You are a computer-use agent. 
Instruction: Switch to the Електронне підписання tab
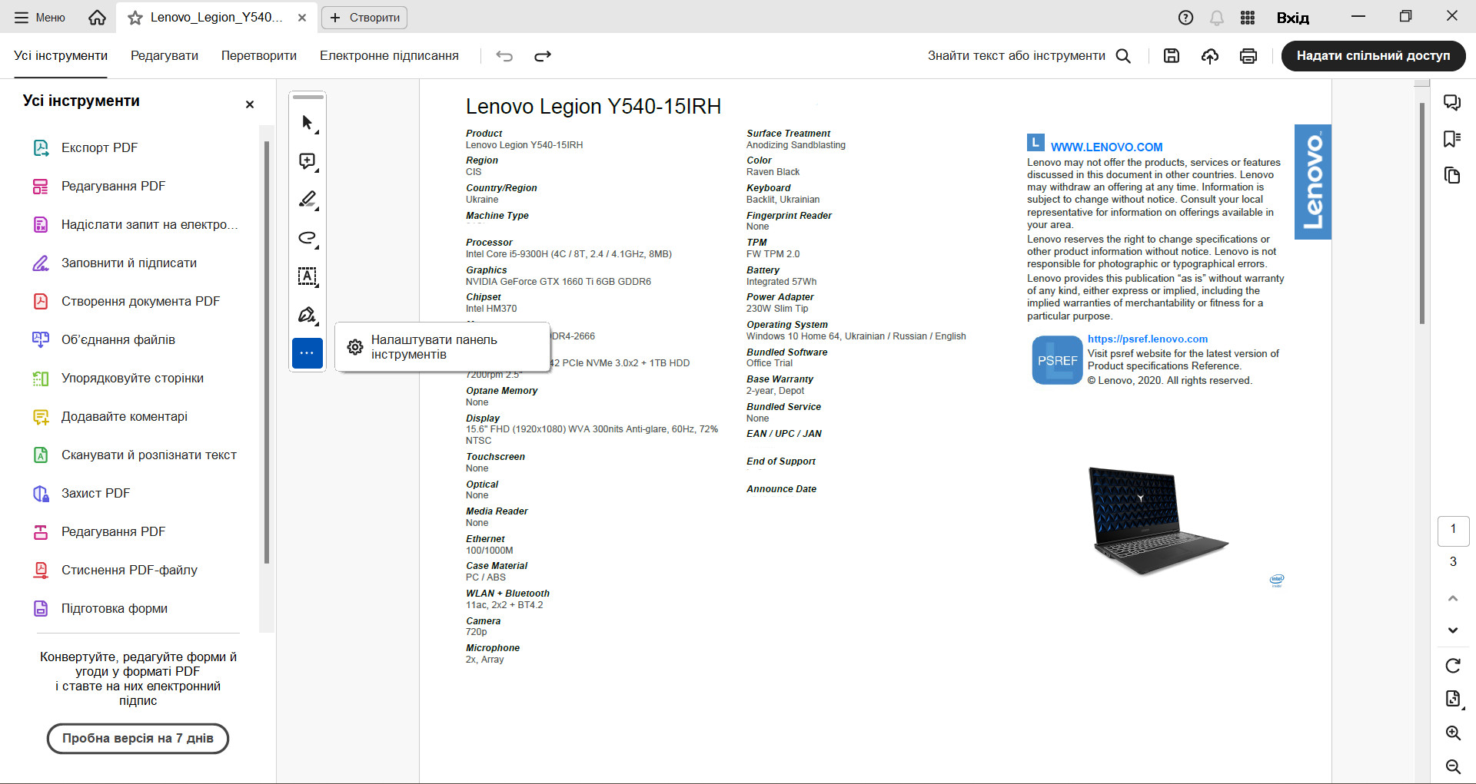click(x=389, y=56)
